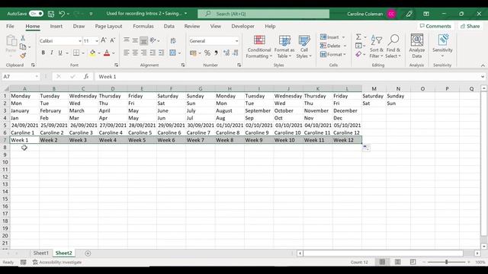Click the Search box in title bar

click(x=263, y=14)
